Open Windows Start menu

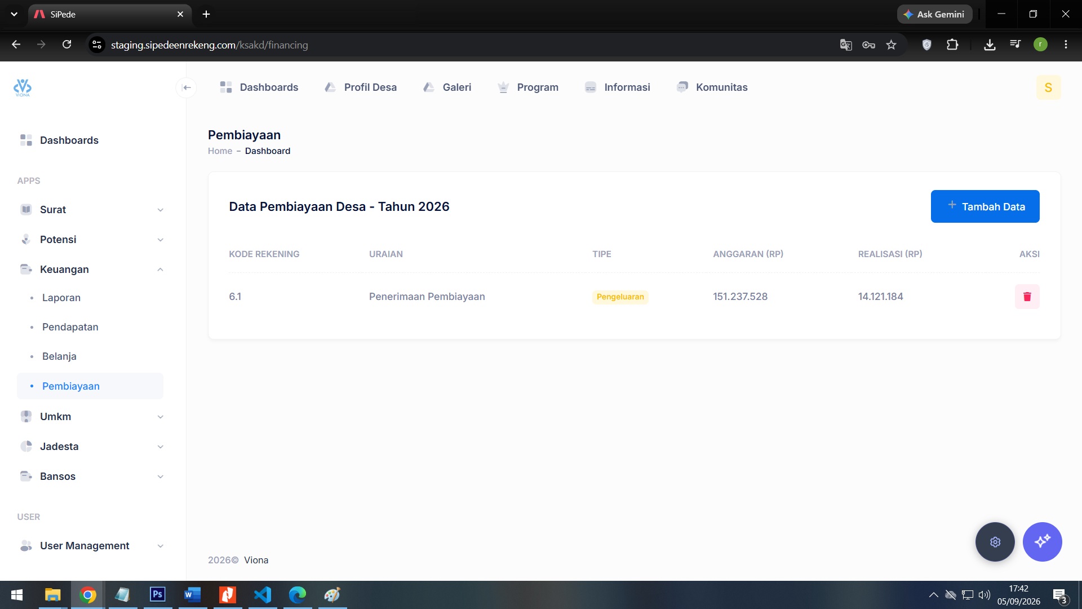17,595
